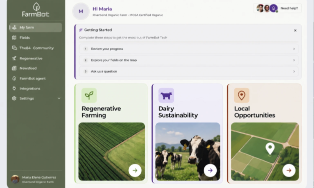This screenshot has width=314, height=188.
Task: Click the step number 2 badge
Action: point(86,60)
